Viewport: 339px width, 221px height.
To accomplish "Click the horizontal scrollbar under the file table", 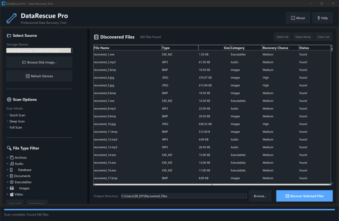I will coord(212,184).
